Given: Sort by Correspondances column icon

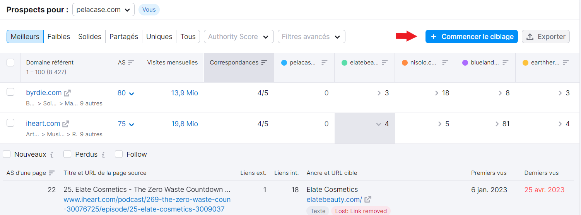Looking at the screenshot, I should point(264,63).
